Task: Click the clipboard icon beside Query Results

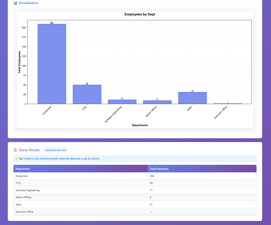Action: (15, 150)
